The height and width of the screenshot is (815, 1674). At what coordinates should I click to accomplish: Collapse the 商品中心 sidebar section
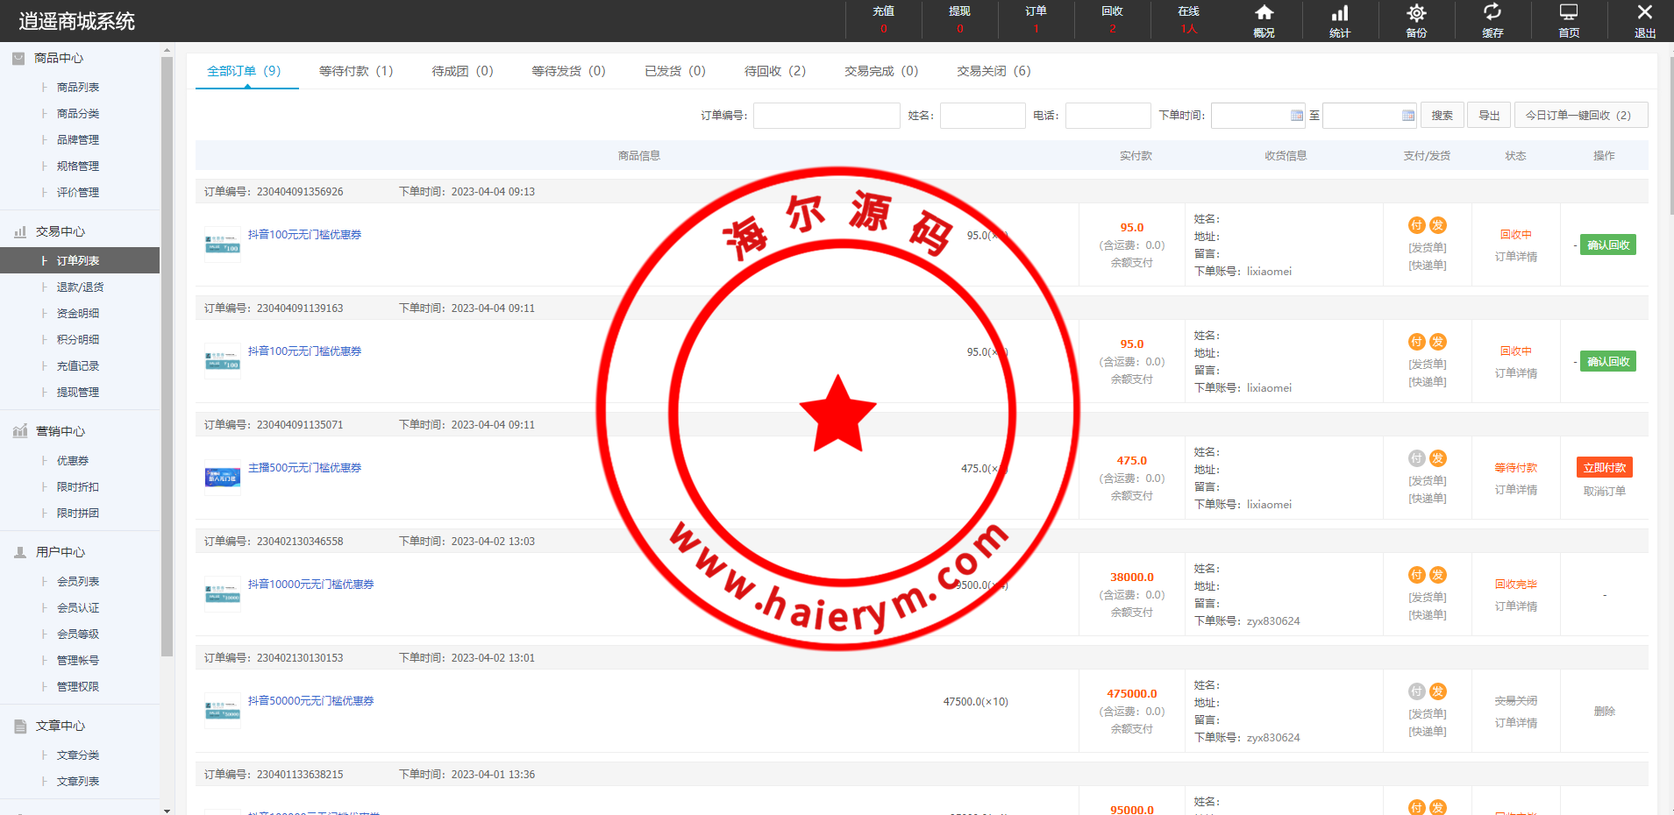59,58
